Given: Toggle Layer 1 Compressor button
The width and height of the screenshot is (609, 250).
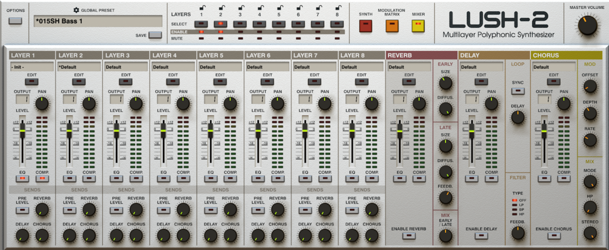Looking at the screenshot, I should [x=42, y=179].
